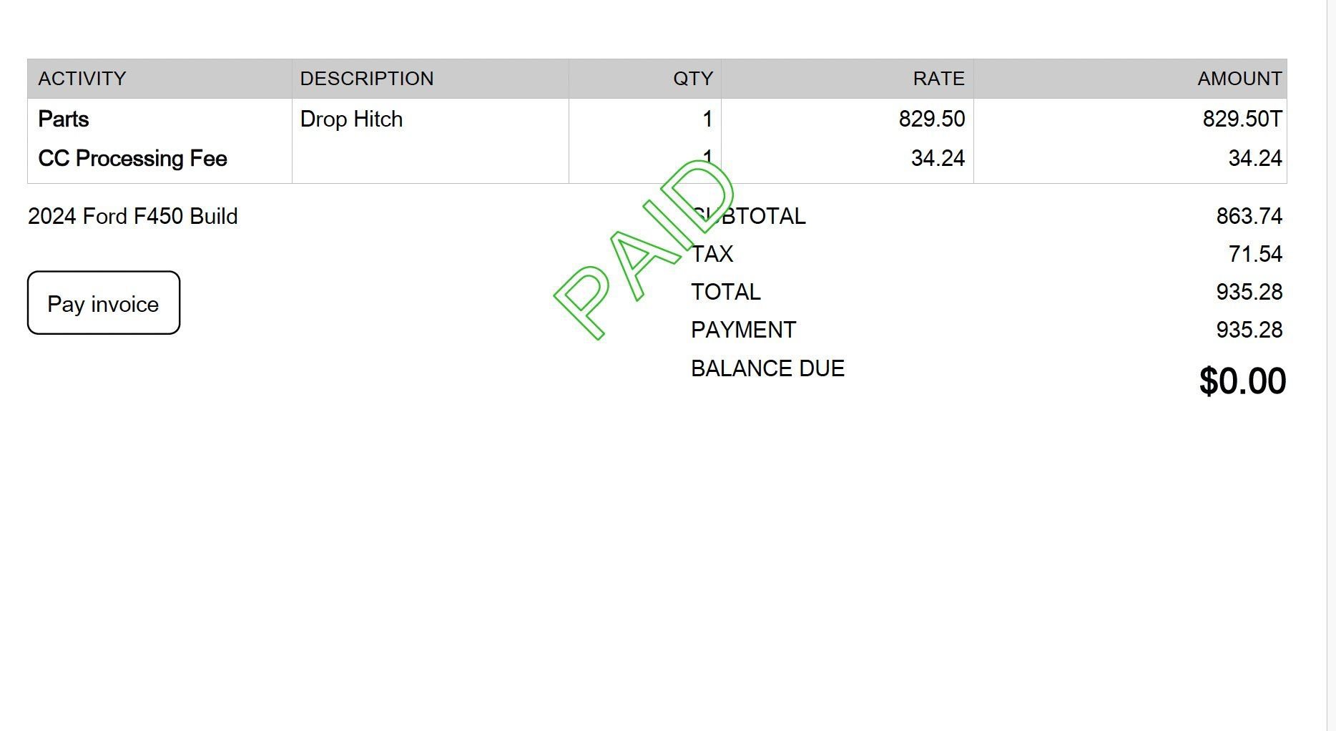Screen dimensions: 1336x731
Task: Click the AMOUNT column header
Action: [1239, 79]
